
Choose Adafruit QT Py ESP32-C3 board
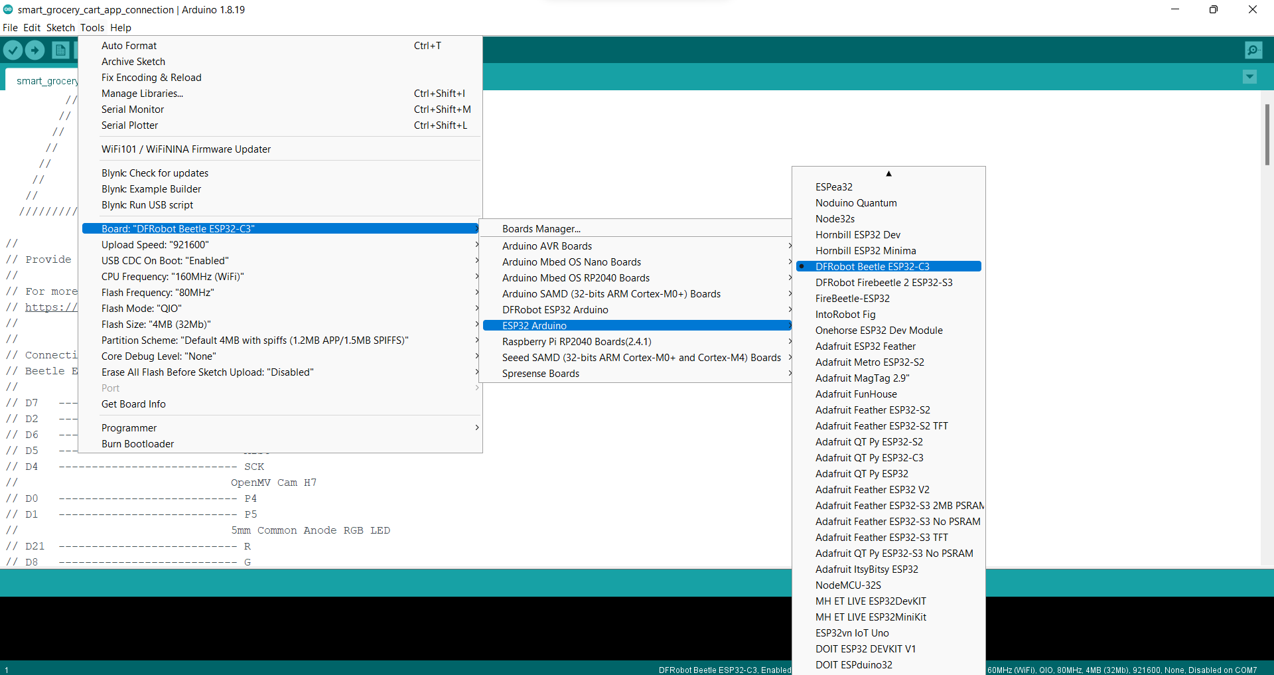(869, 458)
